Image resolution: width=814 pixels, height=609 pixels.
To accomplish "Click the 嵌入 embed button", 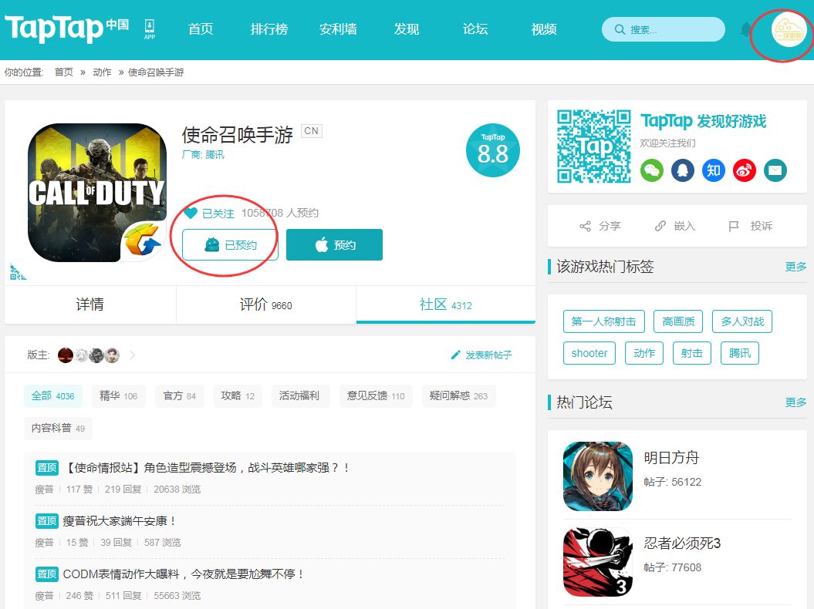I will point(675,226).
